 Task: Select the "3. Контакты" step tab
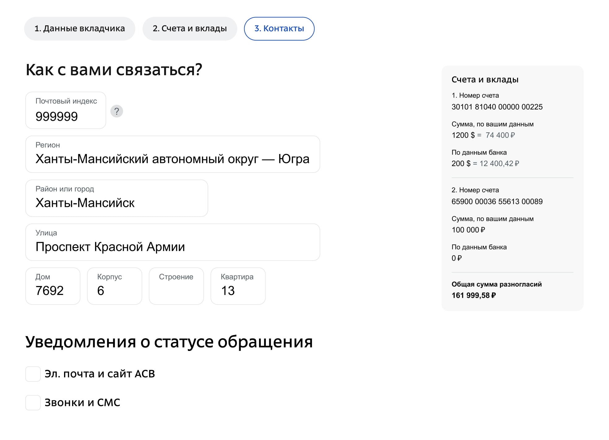[x=279, y=29]
